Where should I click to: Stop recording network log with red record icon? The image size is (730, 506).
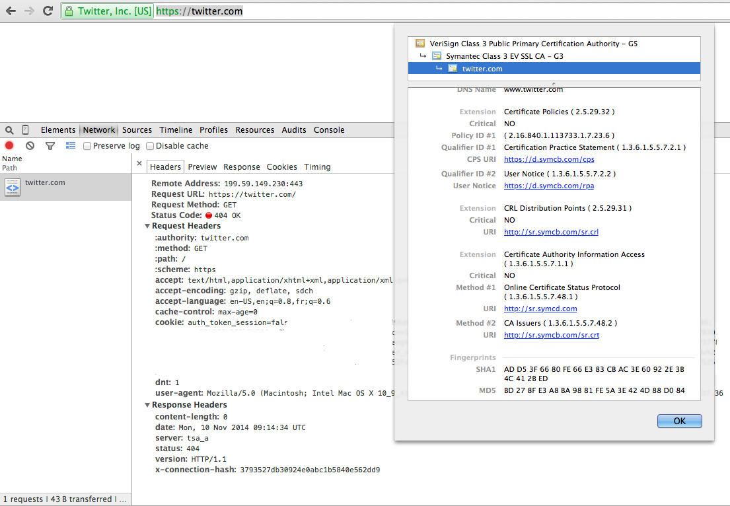coord(9,146)
